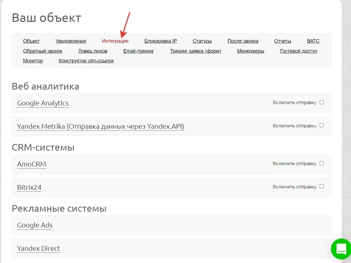This screenshot has height=263, width=351.
Task: Open Обратный звонок link
Action: [43, 51]
